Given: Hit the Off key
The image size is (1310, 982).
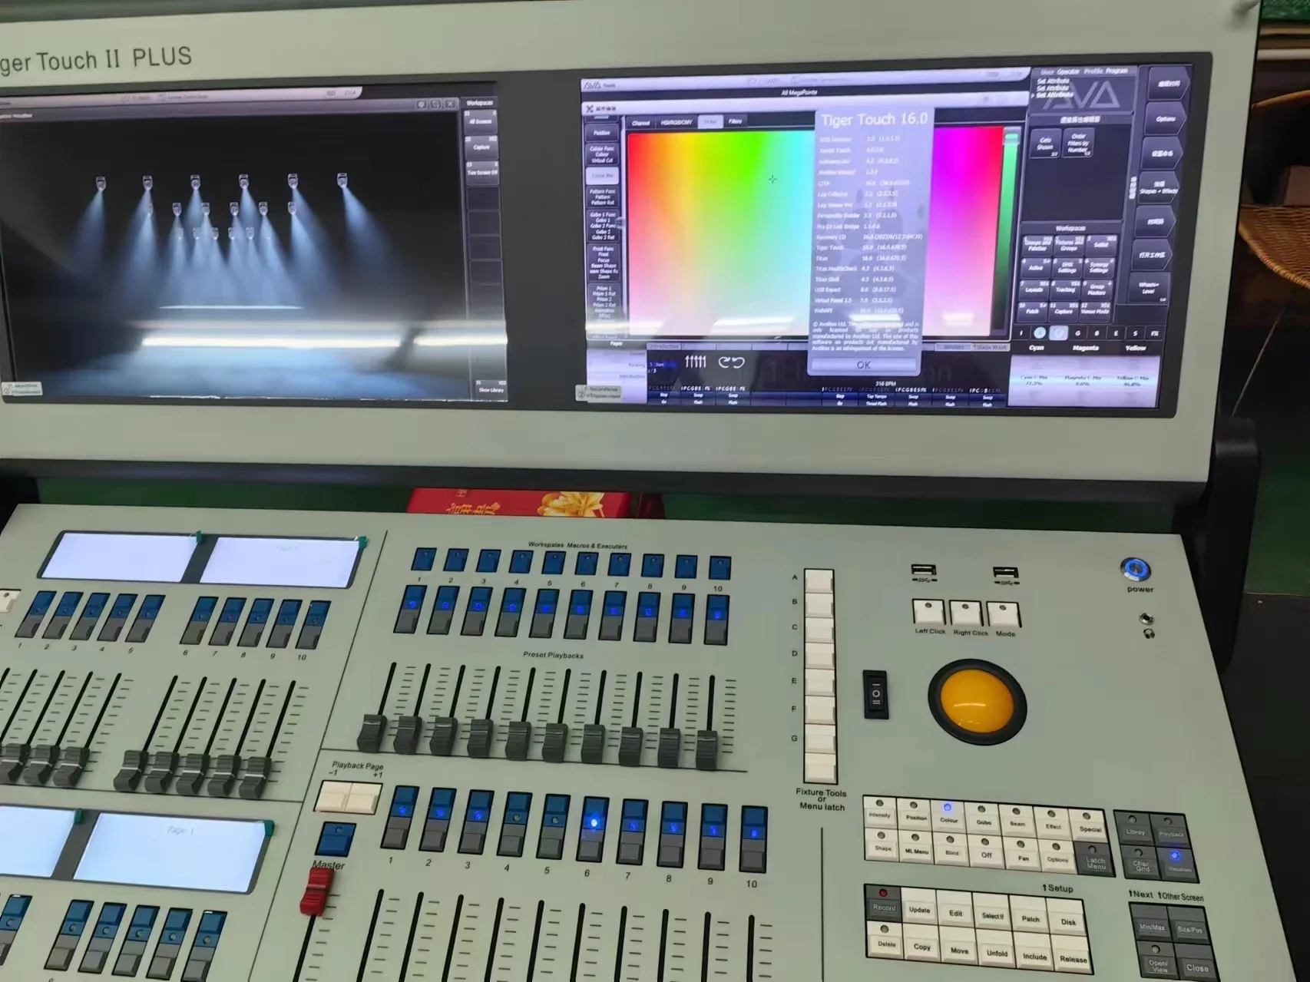Looking at the screenshot, I should (987, 852).
